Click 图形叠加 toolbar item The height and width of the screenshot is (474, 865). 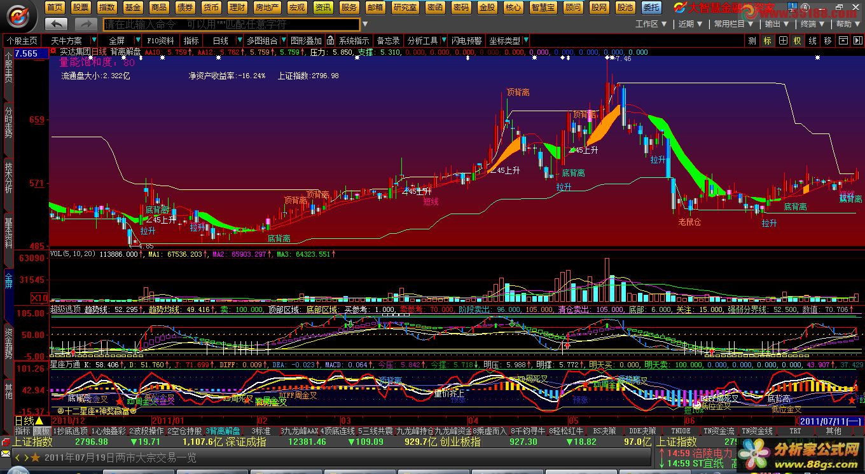(x=307, y=41)
